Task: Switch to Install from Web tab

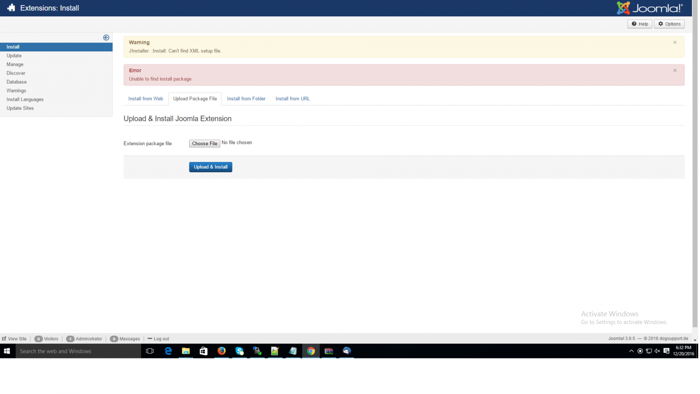Action: point(146,99)
